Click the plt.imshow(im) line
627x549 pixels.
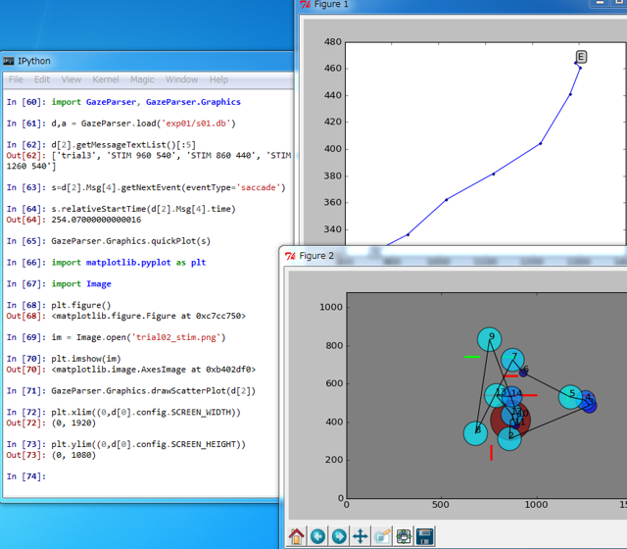64,359
